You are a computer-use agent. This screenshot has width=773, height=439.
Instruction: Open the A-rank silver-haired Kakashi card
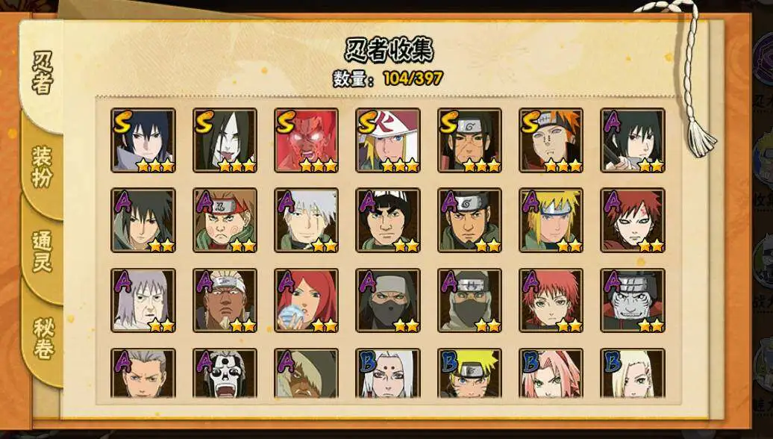click(x=306, y=220)
